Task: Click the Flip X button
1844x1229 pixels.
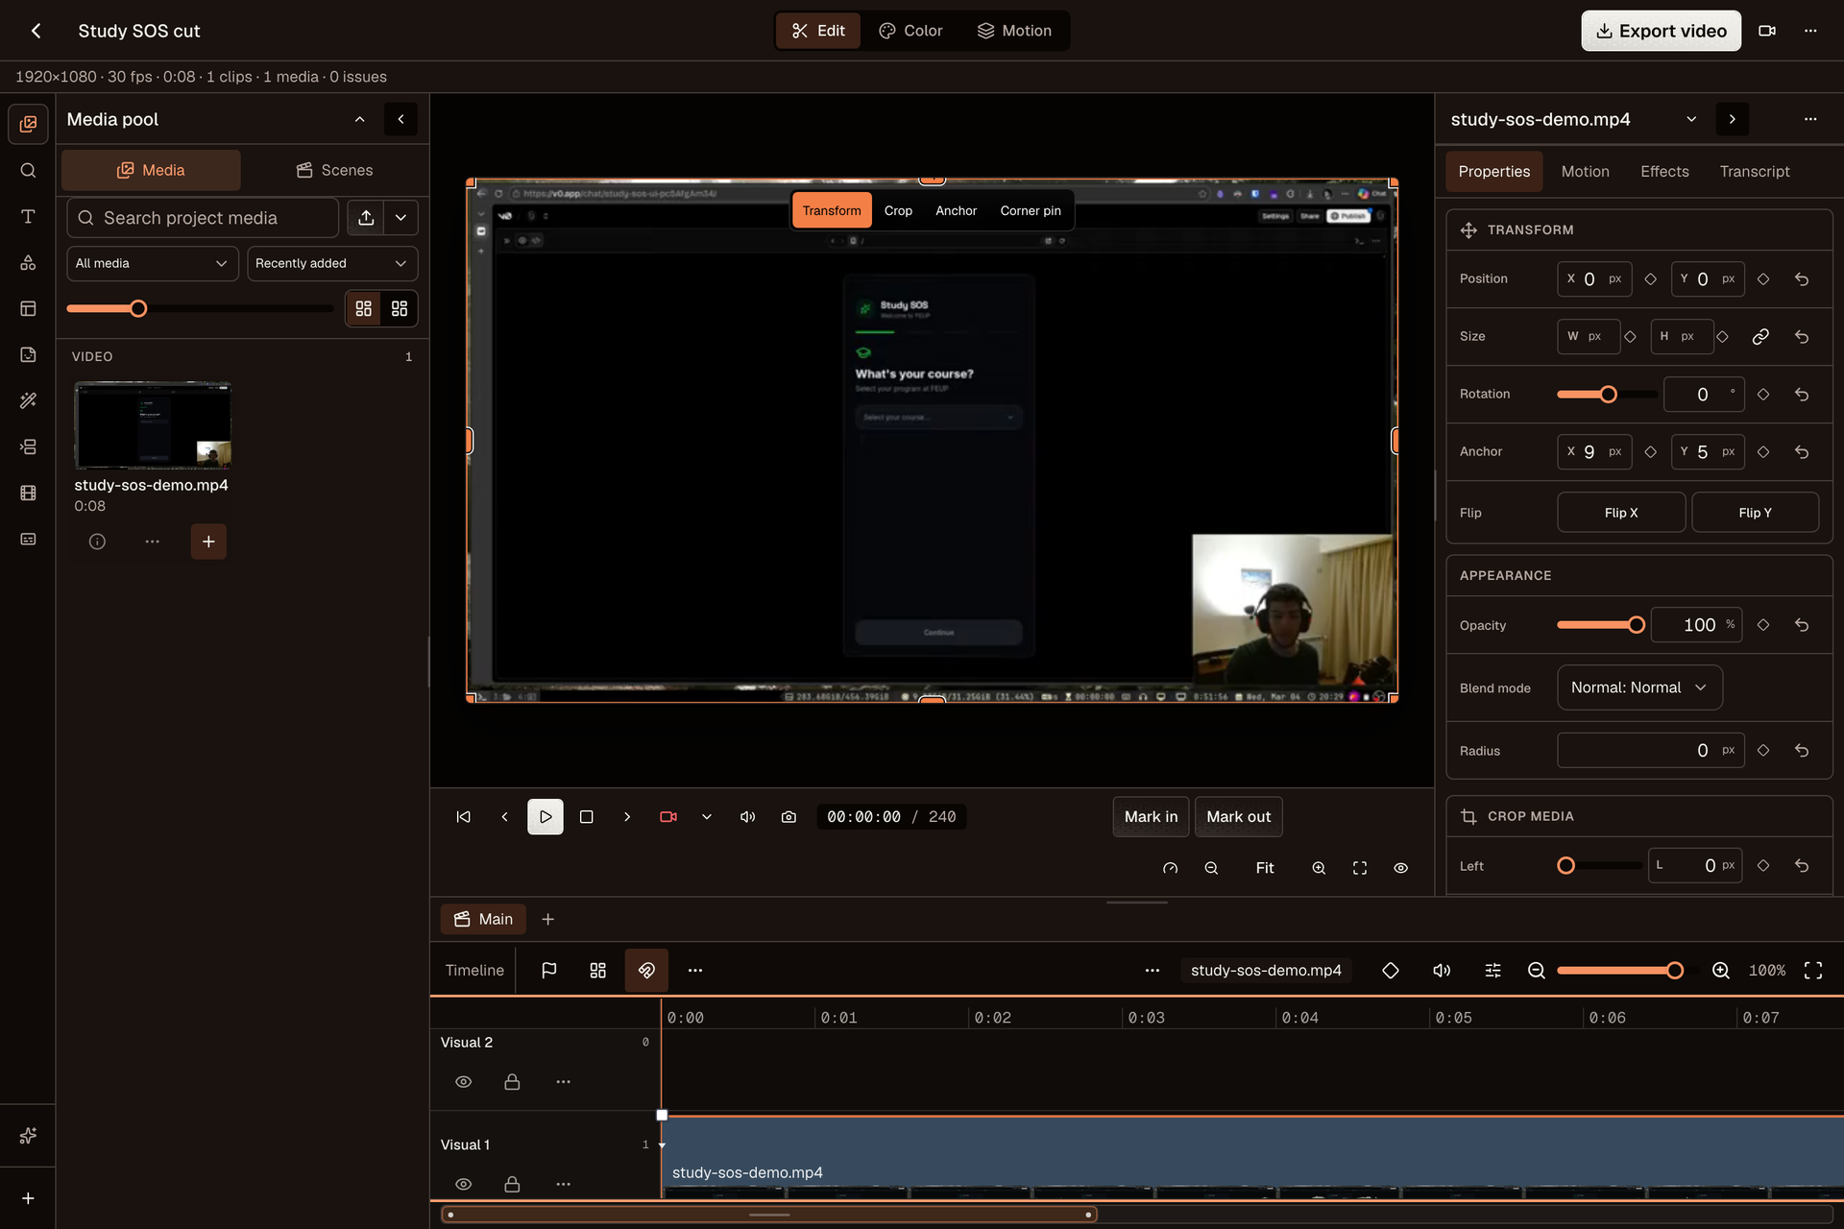Action: 1621,513
